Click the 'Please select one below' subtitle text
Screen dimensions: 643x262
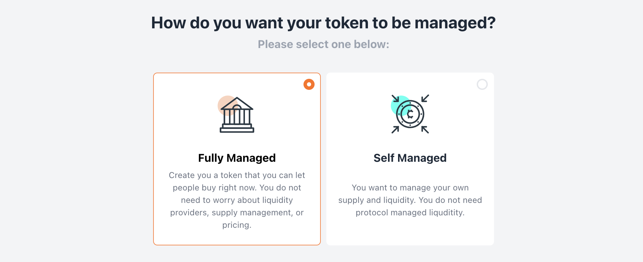[x=323, y=44]
